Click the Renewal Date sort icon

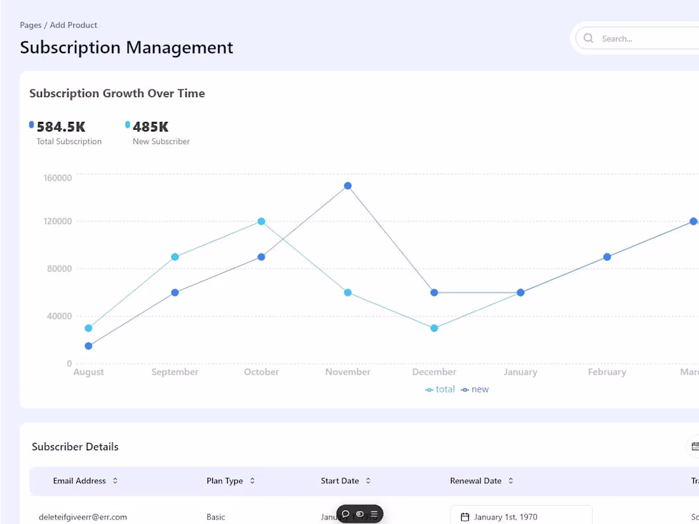pos(510,481)
